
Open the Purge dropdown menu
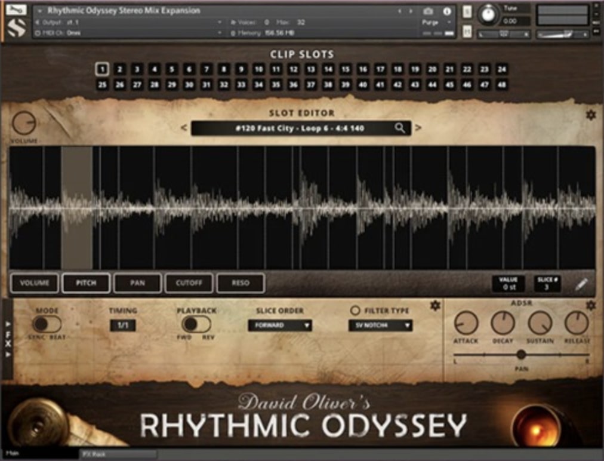pos(436,22)
